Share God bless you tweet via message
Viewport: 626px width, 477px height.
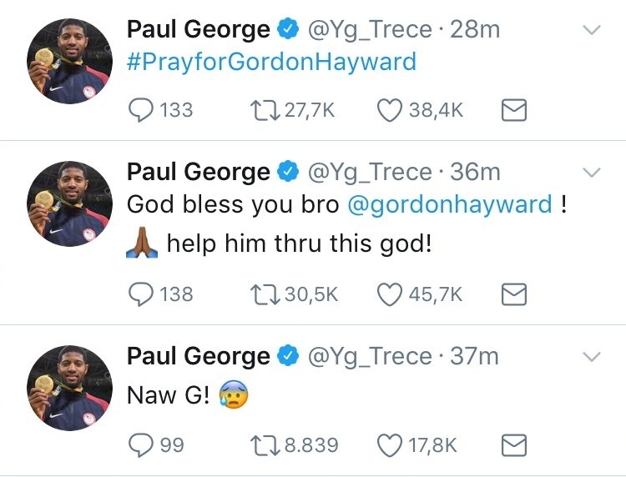click(514, 294)
